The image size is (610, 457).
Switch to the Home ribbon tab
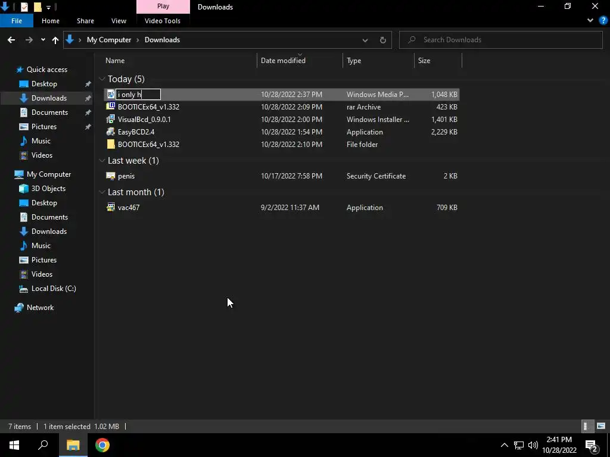click(51, 21)
